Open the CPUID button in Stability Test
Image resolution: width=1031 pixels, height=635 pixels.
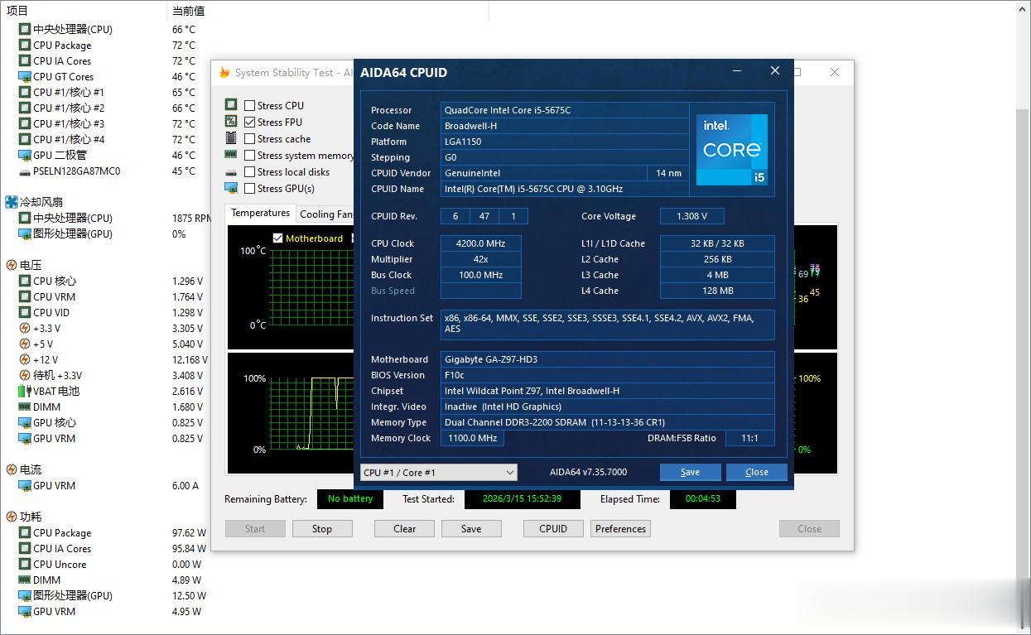click(553, 528)
